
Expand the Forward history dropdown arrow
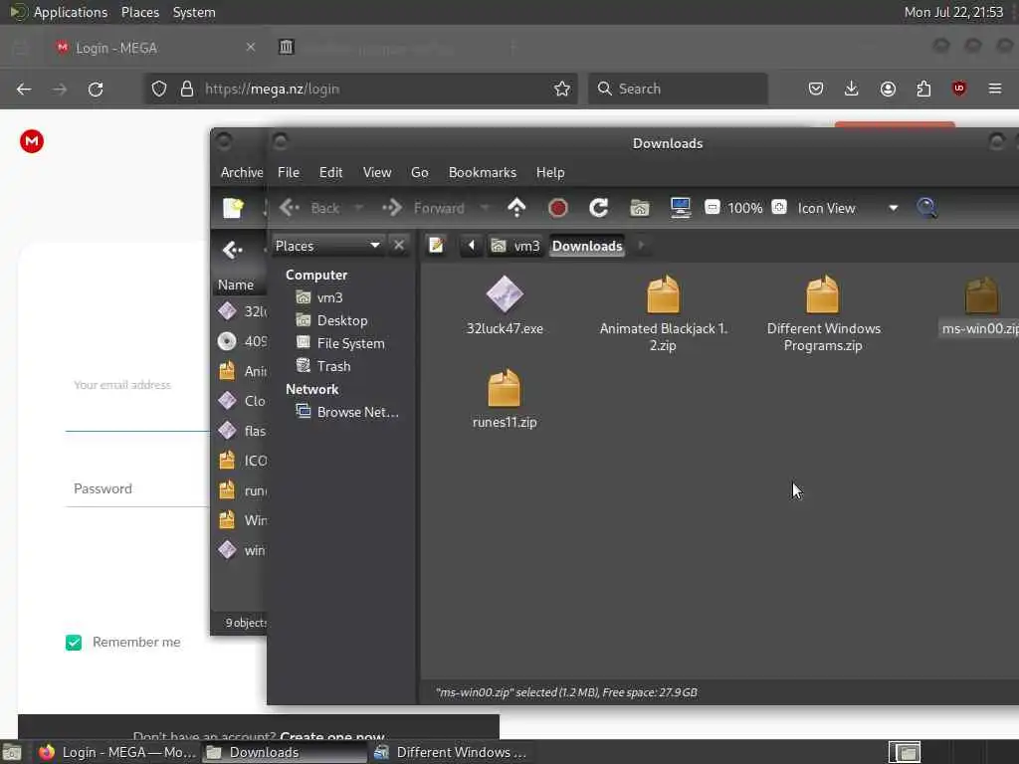click(x=485, y=208)
